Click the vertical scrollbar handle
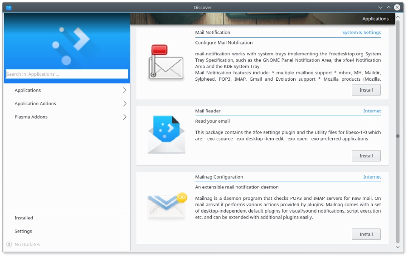 (398, 136)
